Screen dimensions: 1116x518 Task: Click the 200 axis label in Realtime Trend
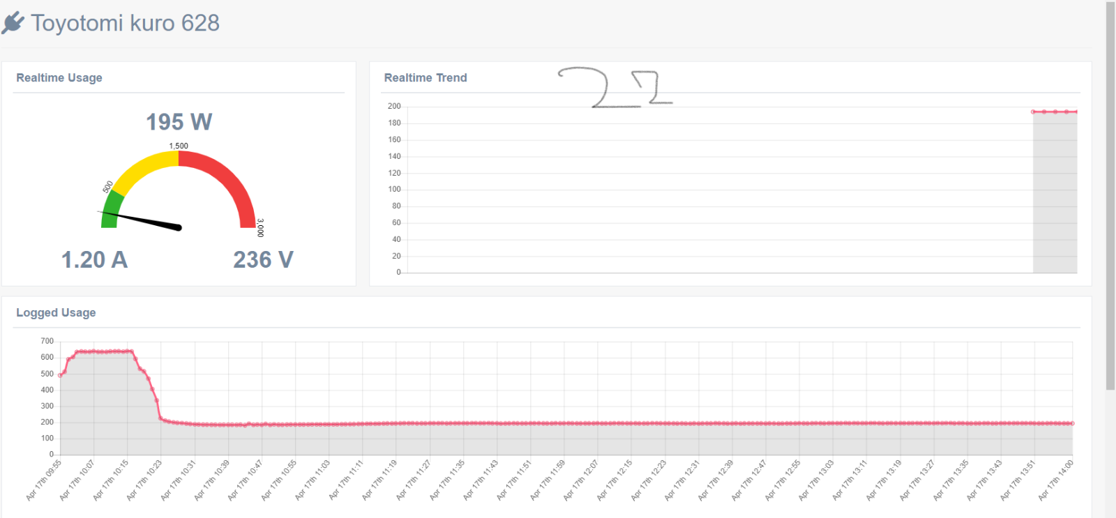(394, 107)
